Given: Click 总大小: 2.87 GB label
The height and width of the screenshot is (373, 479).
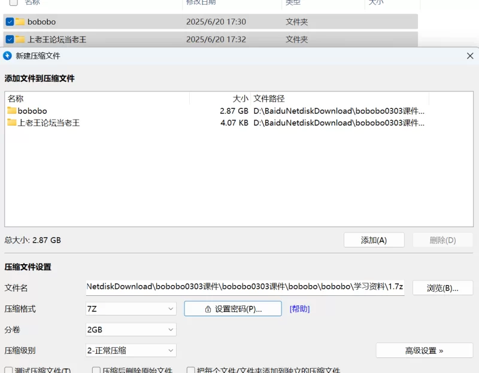Looking at the screenshot, I should (33, 240).
